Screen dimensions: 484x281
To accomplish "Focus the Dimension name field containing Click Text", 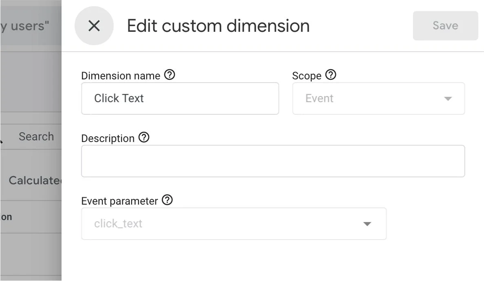I will 180,98.
